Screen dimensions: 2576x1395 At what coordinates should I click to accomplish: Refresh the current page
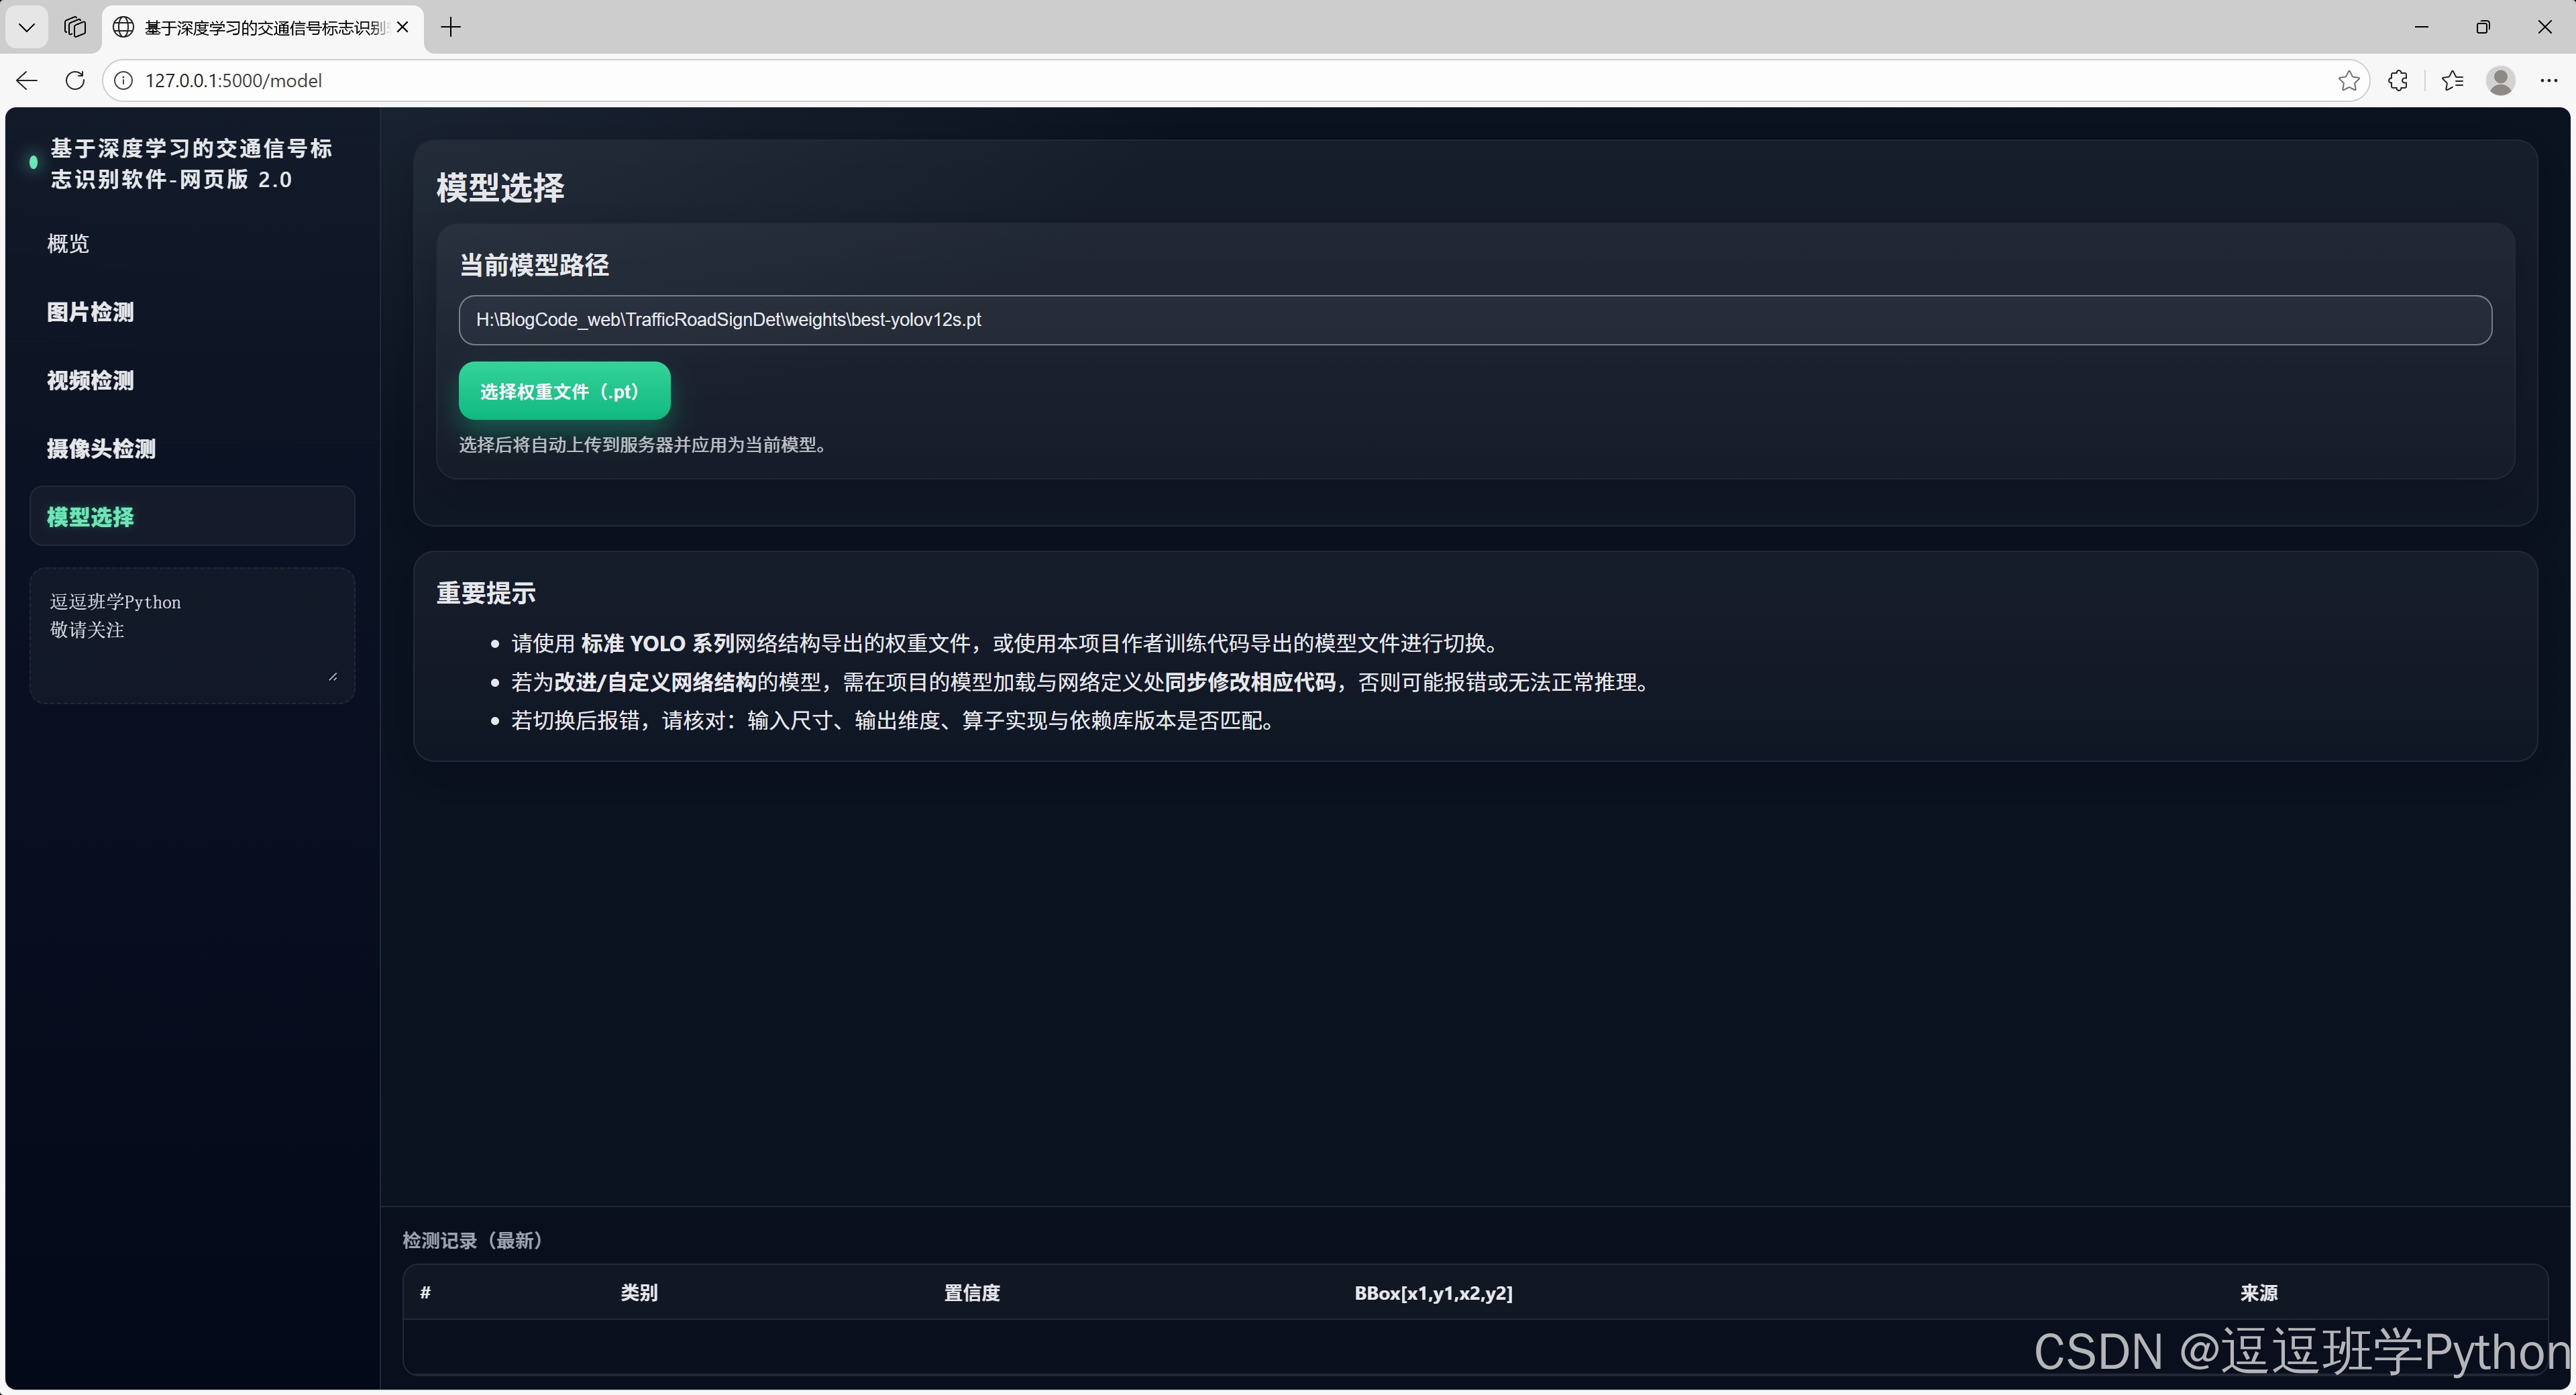pyautogui.click(x=75, y=81)
